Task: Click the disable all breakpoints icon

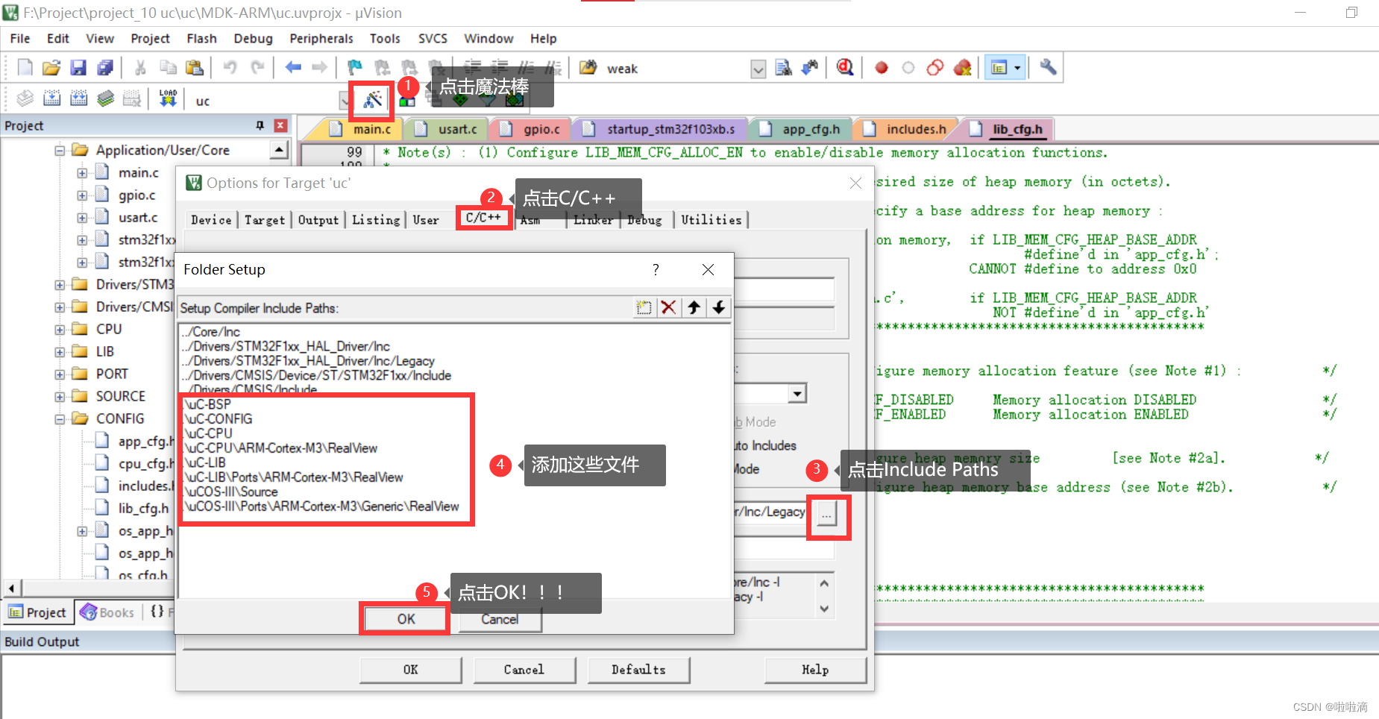Action: 935,68
